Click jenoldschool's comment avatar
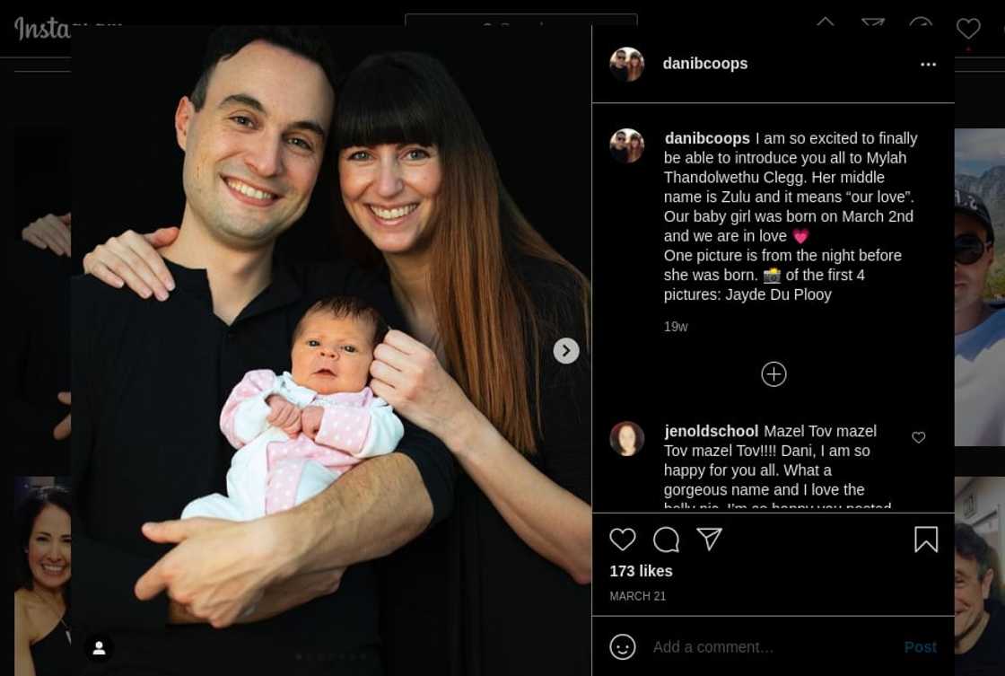 [x=627, y=439]
